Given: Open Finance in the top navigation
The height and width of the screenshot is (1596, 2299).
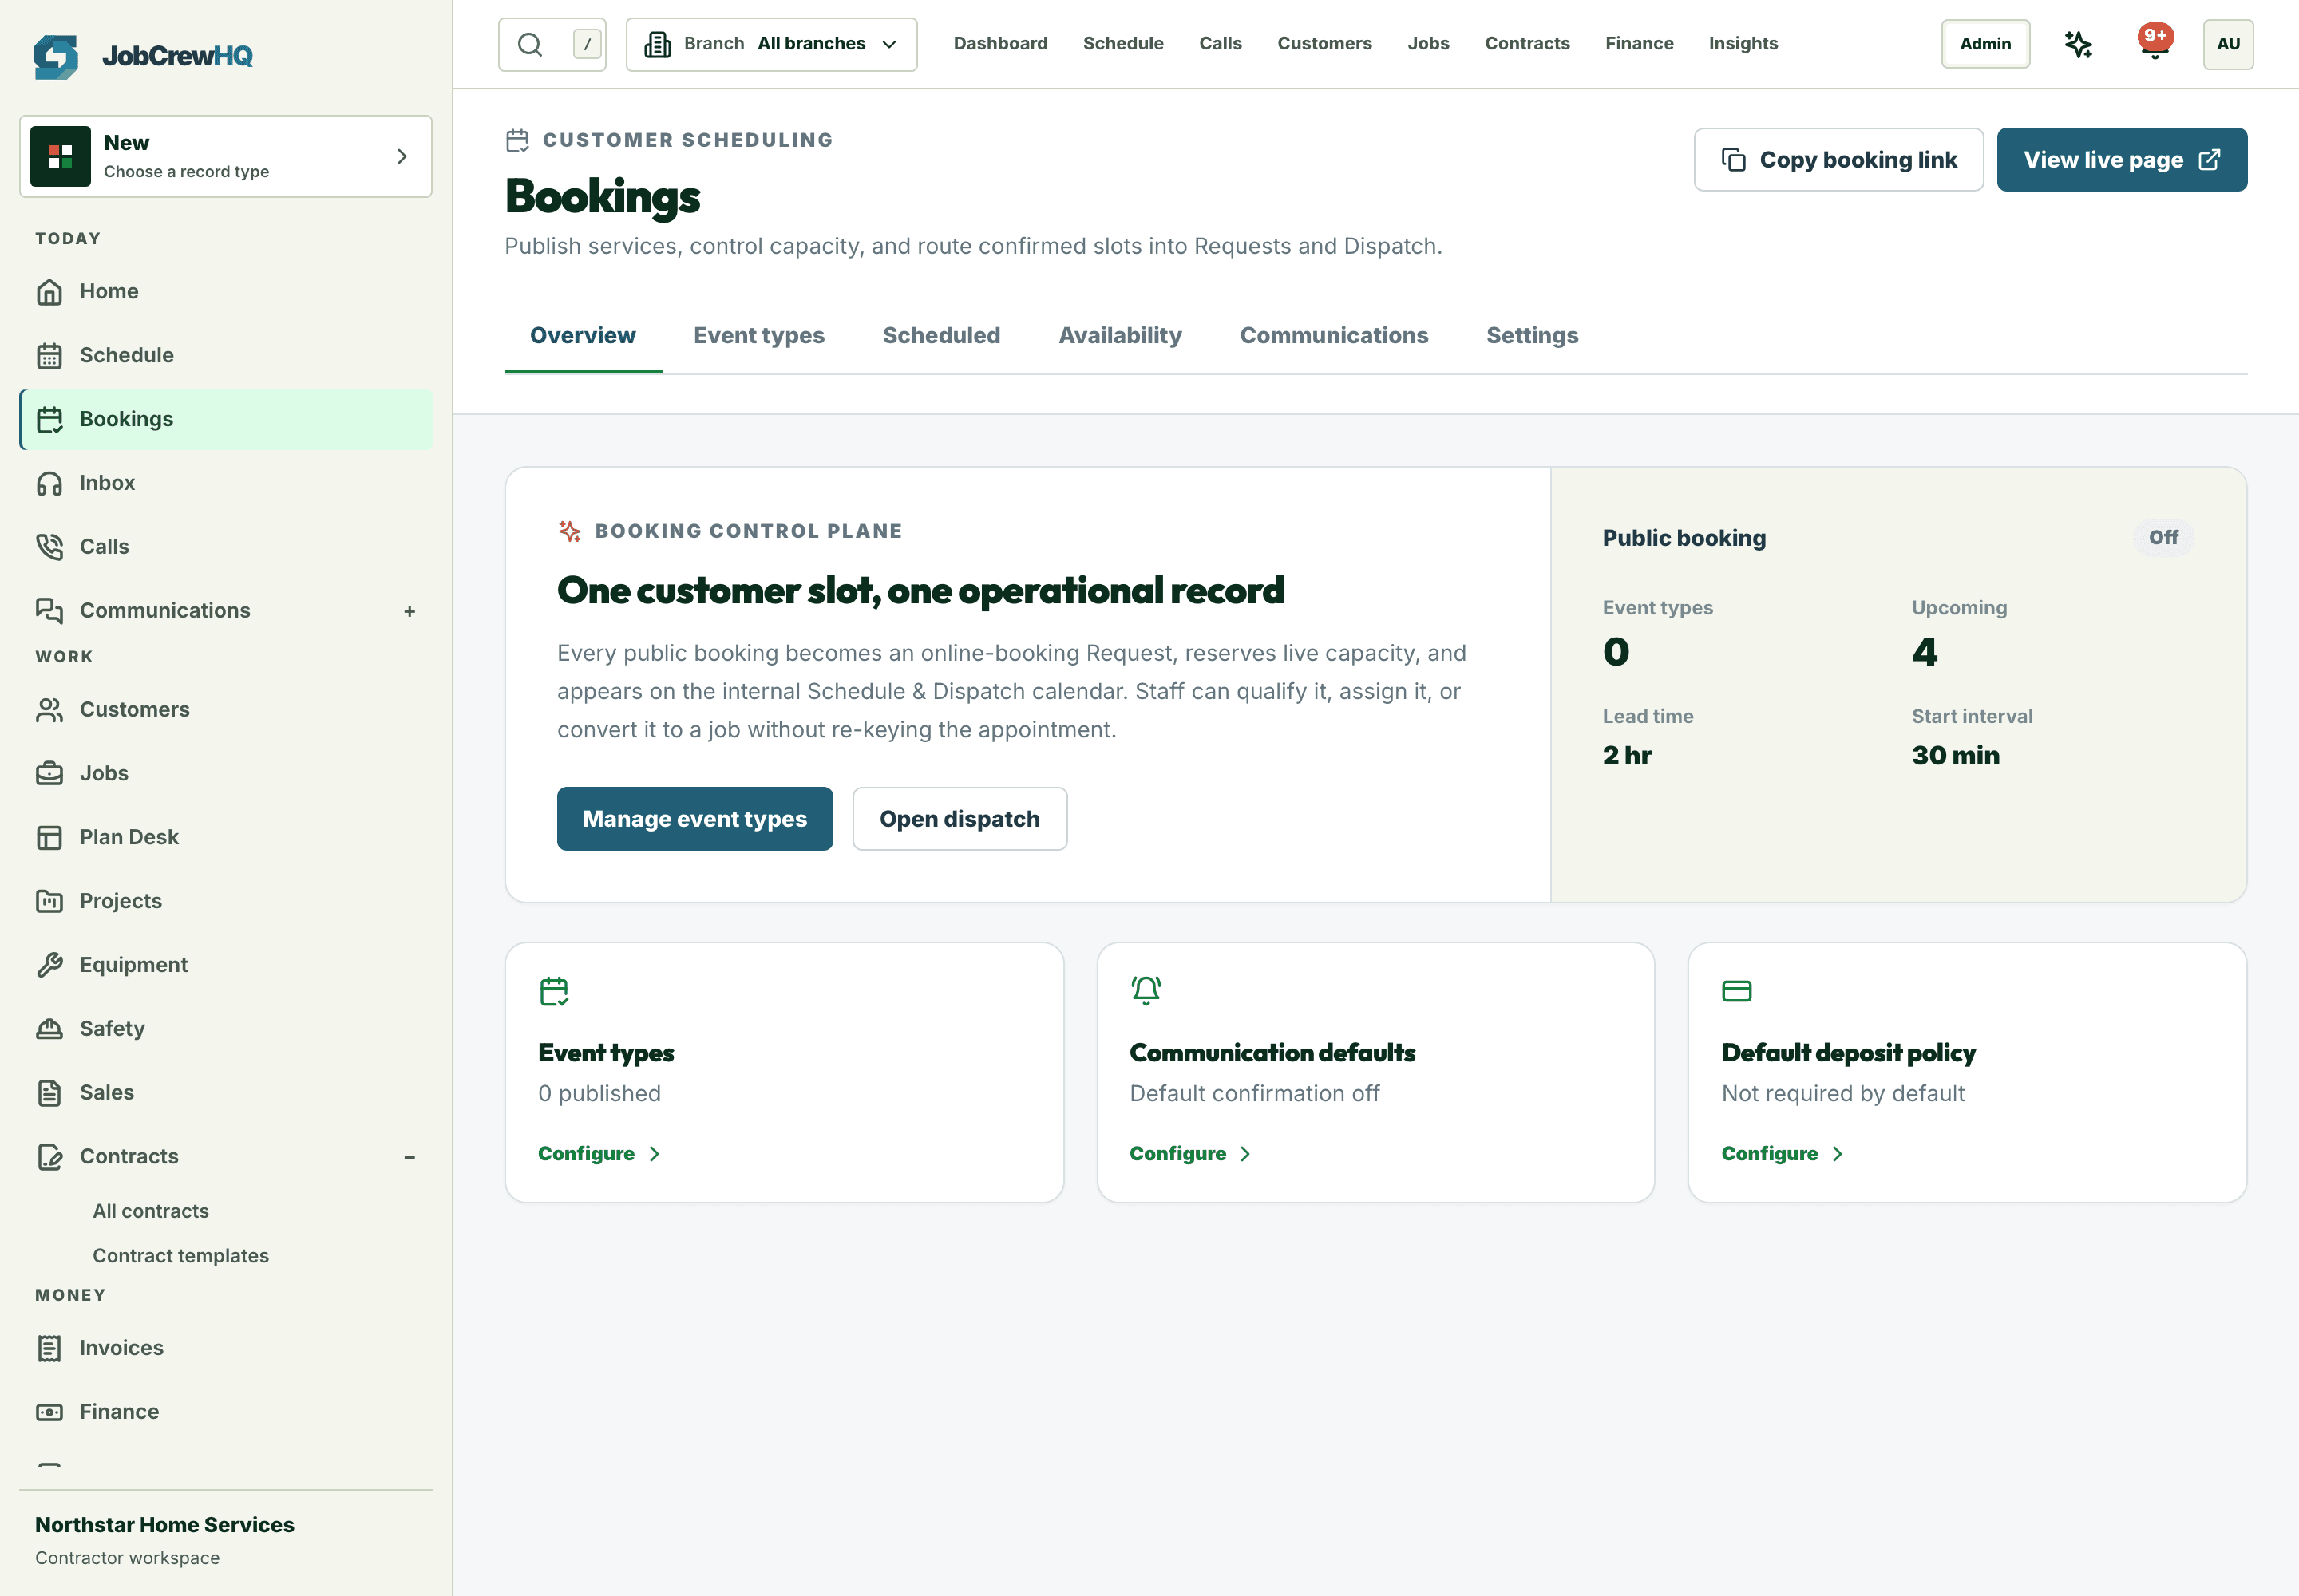Looking at the screenshot, I should click(x=1640, y=44).
